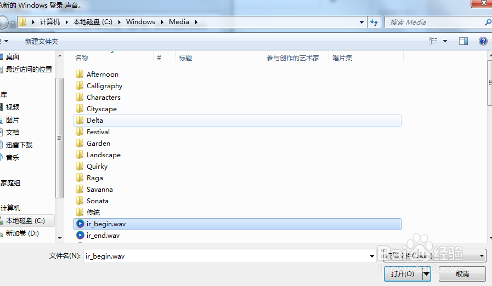Open the 图片 library in sidebar
Screen dimensions: 492x286
pyautogui.click(x=13, y=120)
